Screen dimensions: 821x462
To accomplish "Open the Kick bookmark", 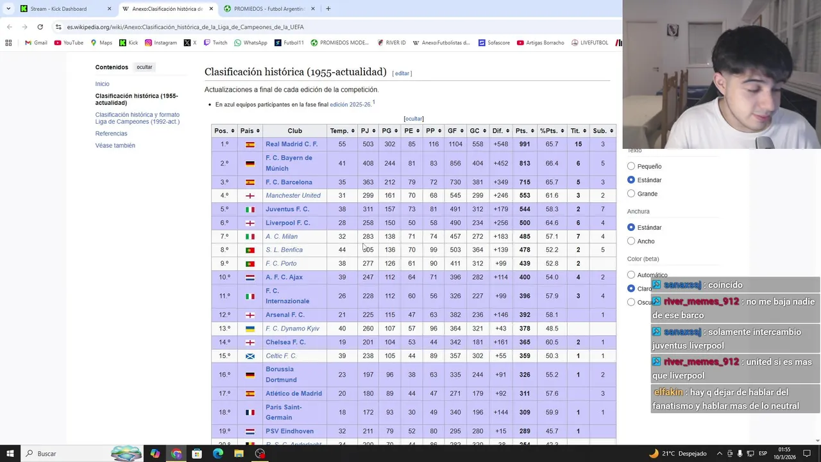I will click(128, 43).
